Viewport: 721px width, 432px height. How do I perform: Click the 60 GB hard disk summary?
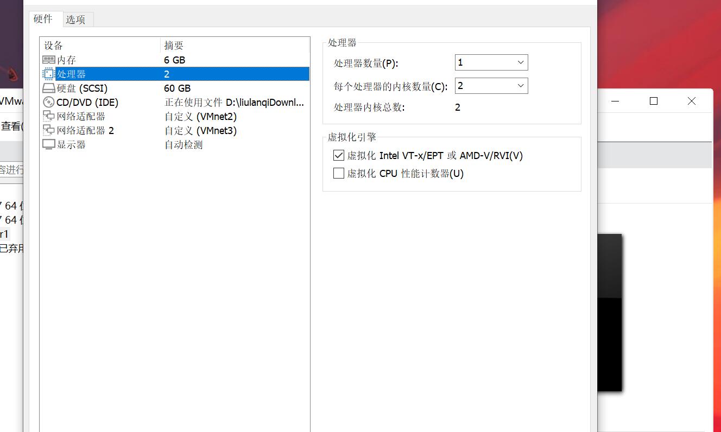coord(177,88)
